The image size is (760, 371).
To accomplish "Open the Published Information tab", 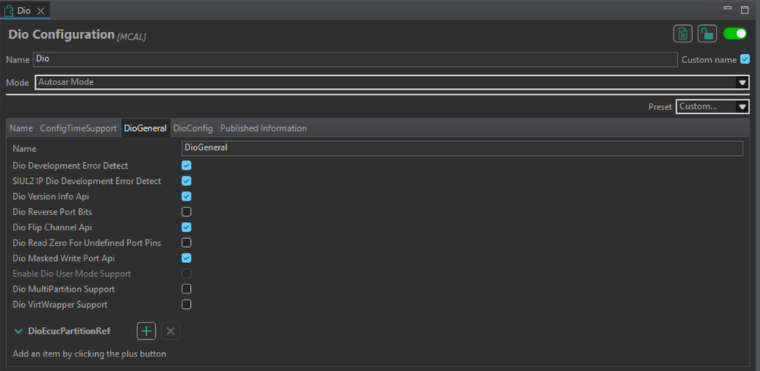I will [x=263, y=128].
